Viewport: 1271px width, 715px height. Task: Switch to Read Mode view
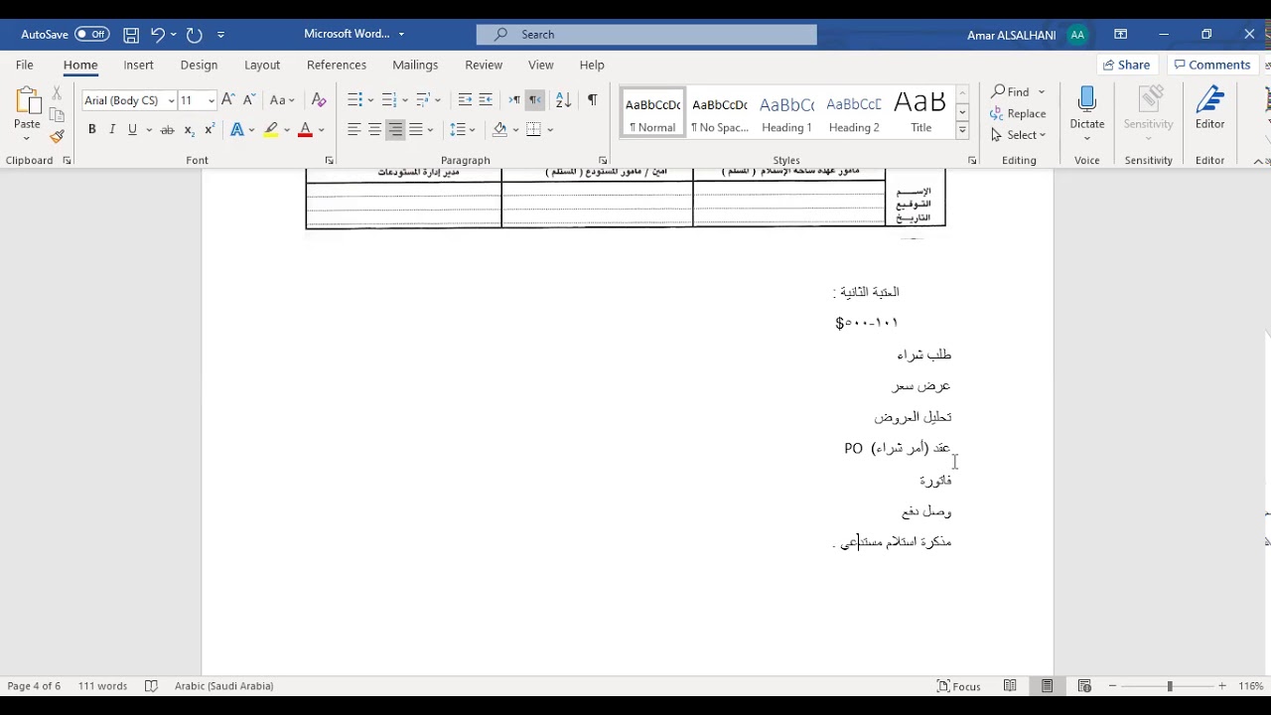click(x=1010, y=686)
